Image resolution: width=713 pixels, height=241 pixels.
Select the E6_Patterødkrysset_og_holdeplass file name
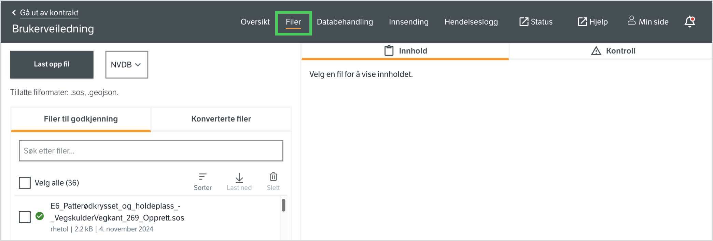[117, 212]
